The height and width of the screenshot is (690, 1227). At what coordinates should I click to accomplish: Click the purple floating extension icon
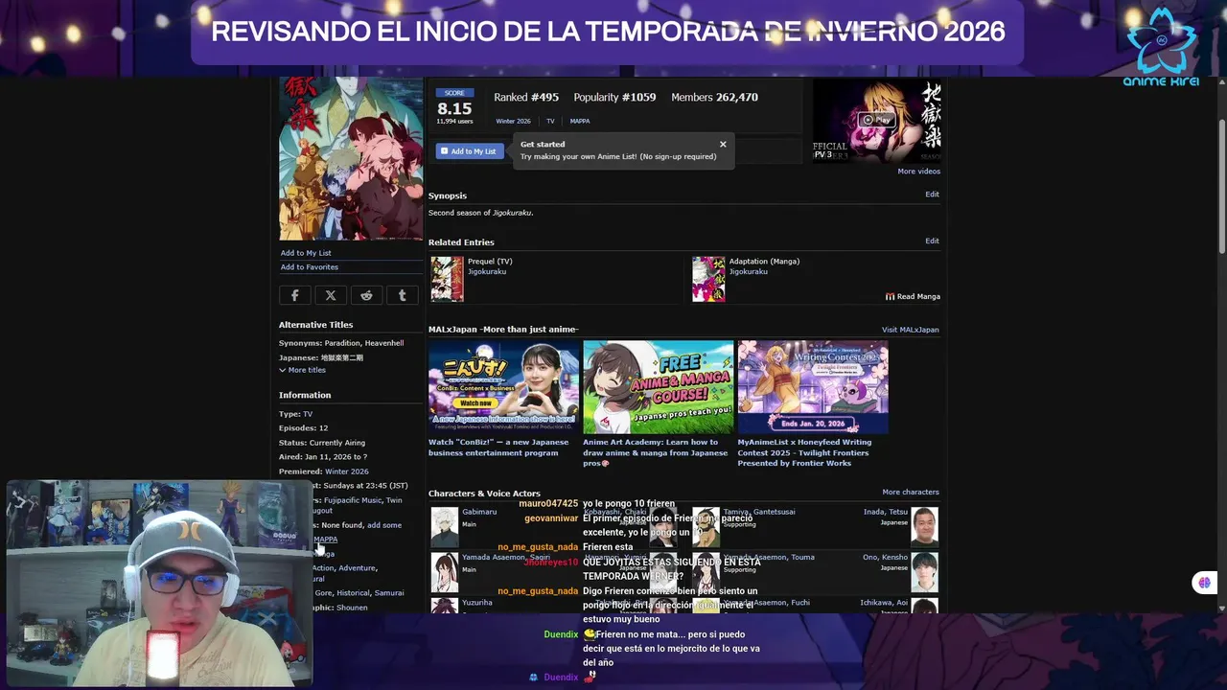click(x=1204, y=583)
